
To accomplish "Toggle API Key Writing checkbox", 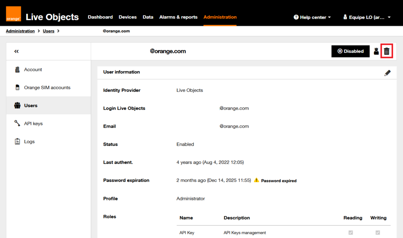I will click(x=378, y=233).
